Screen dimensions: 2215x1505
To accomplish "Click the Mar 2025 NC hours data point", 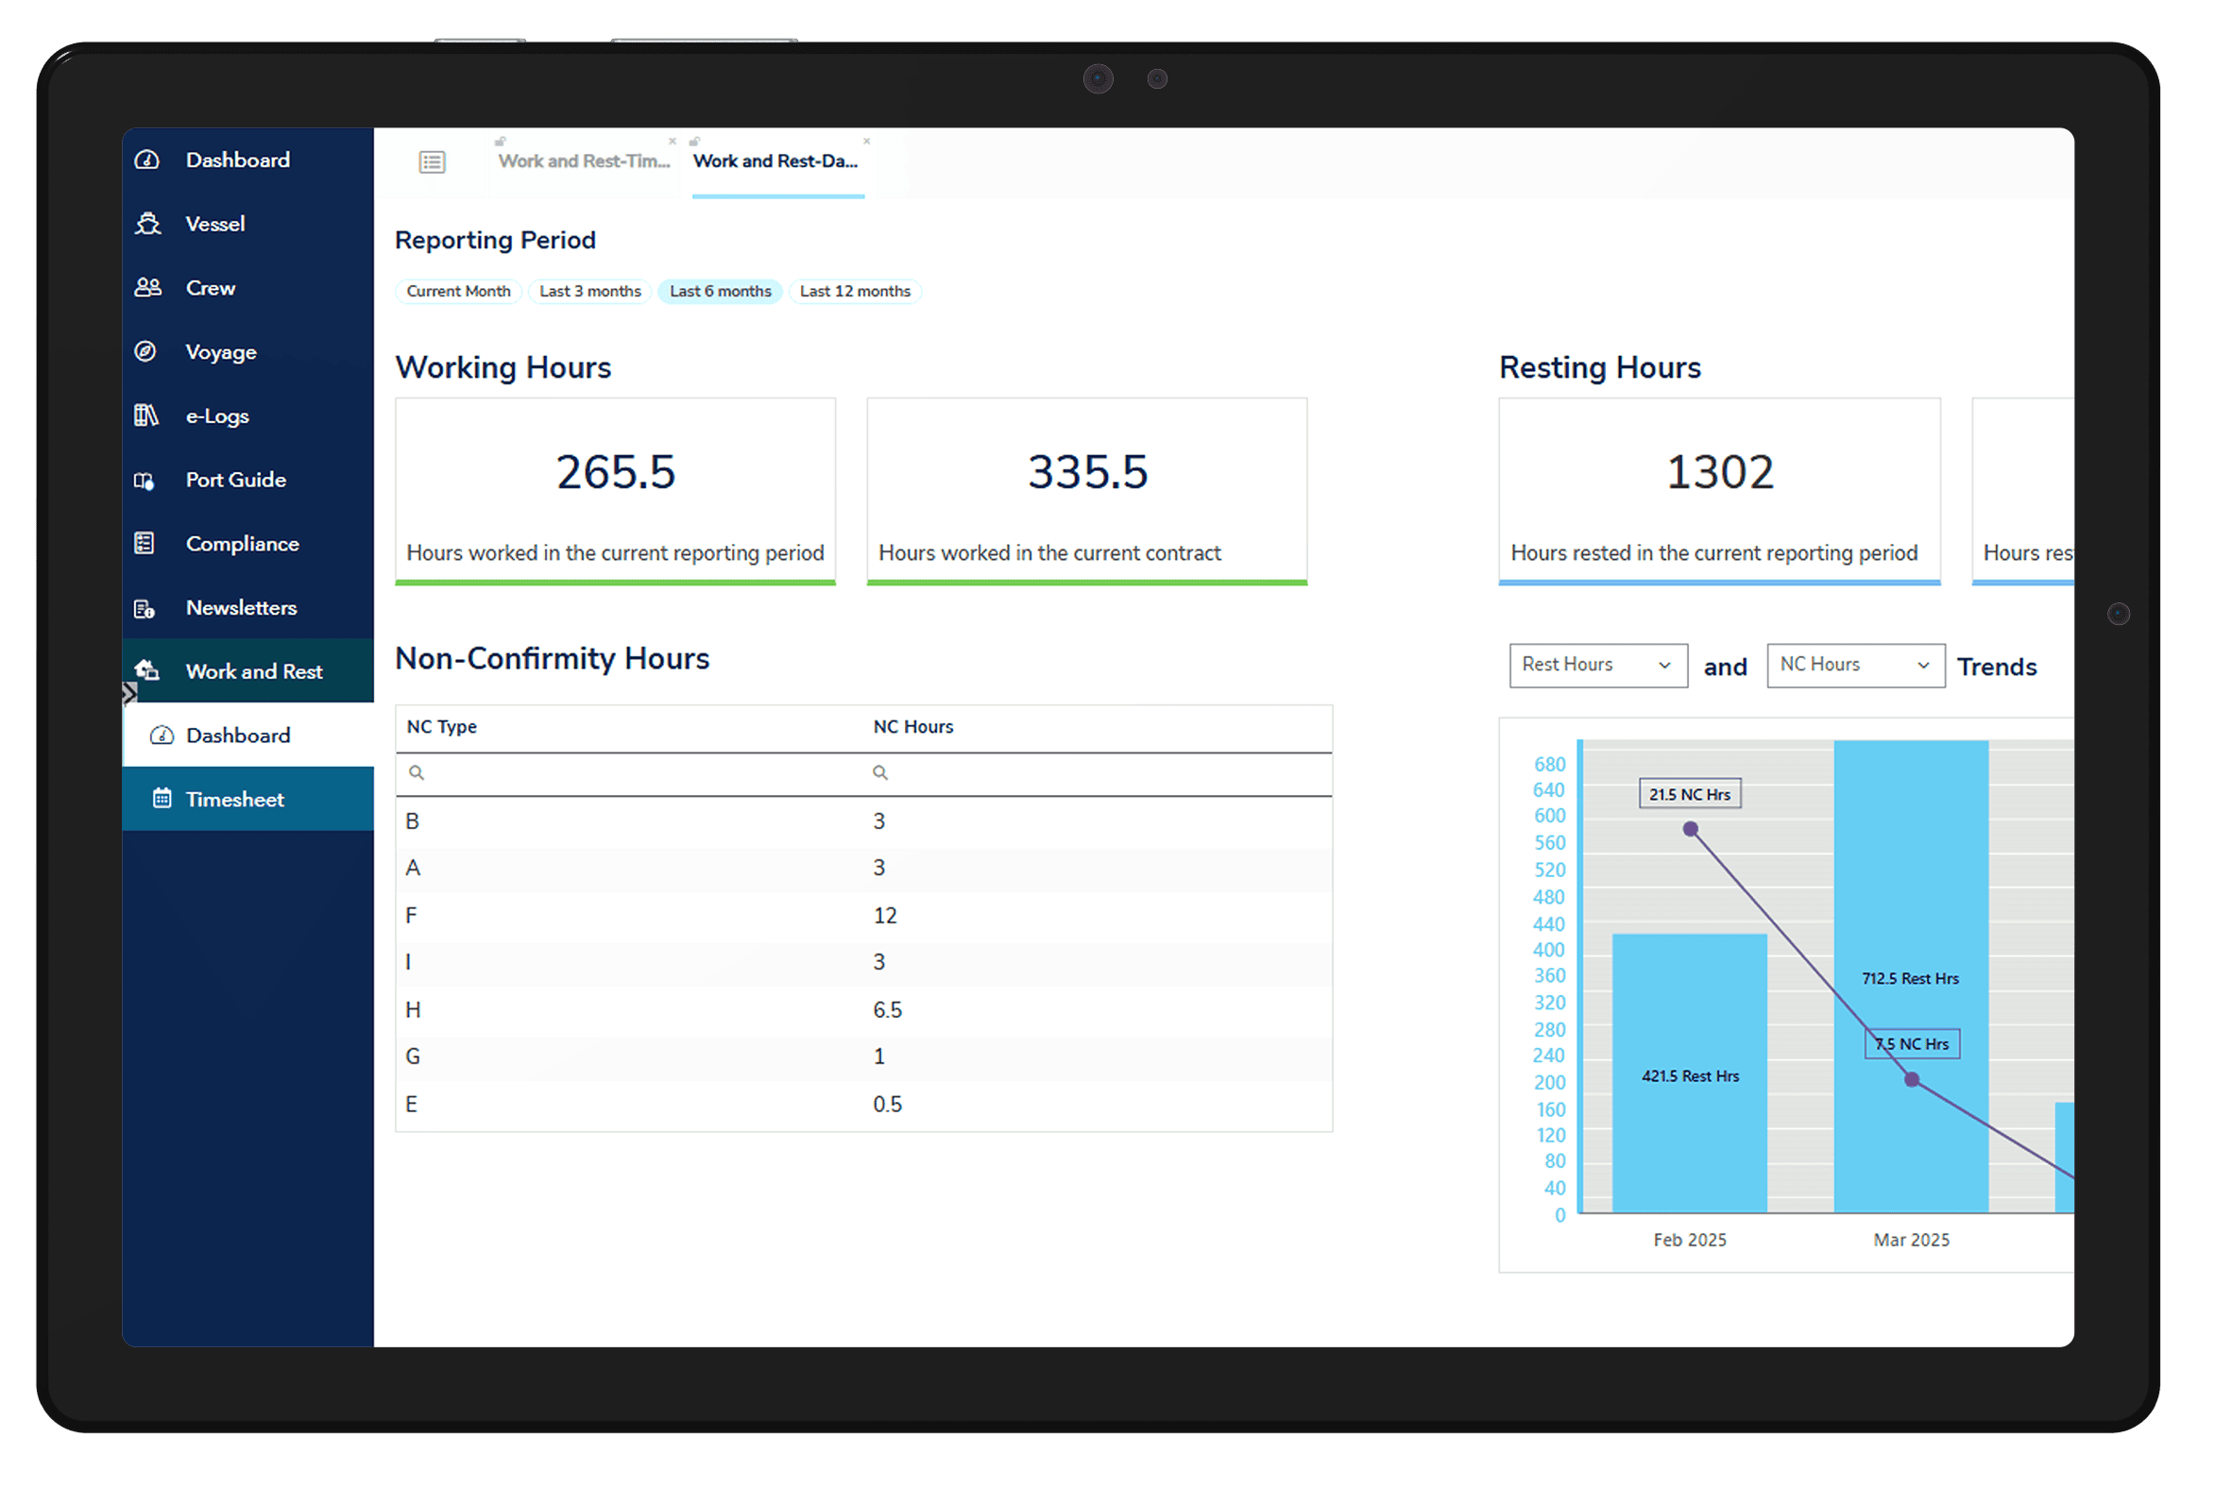I will click(1912, 1080).
